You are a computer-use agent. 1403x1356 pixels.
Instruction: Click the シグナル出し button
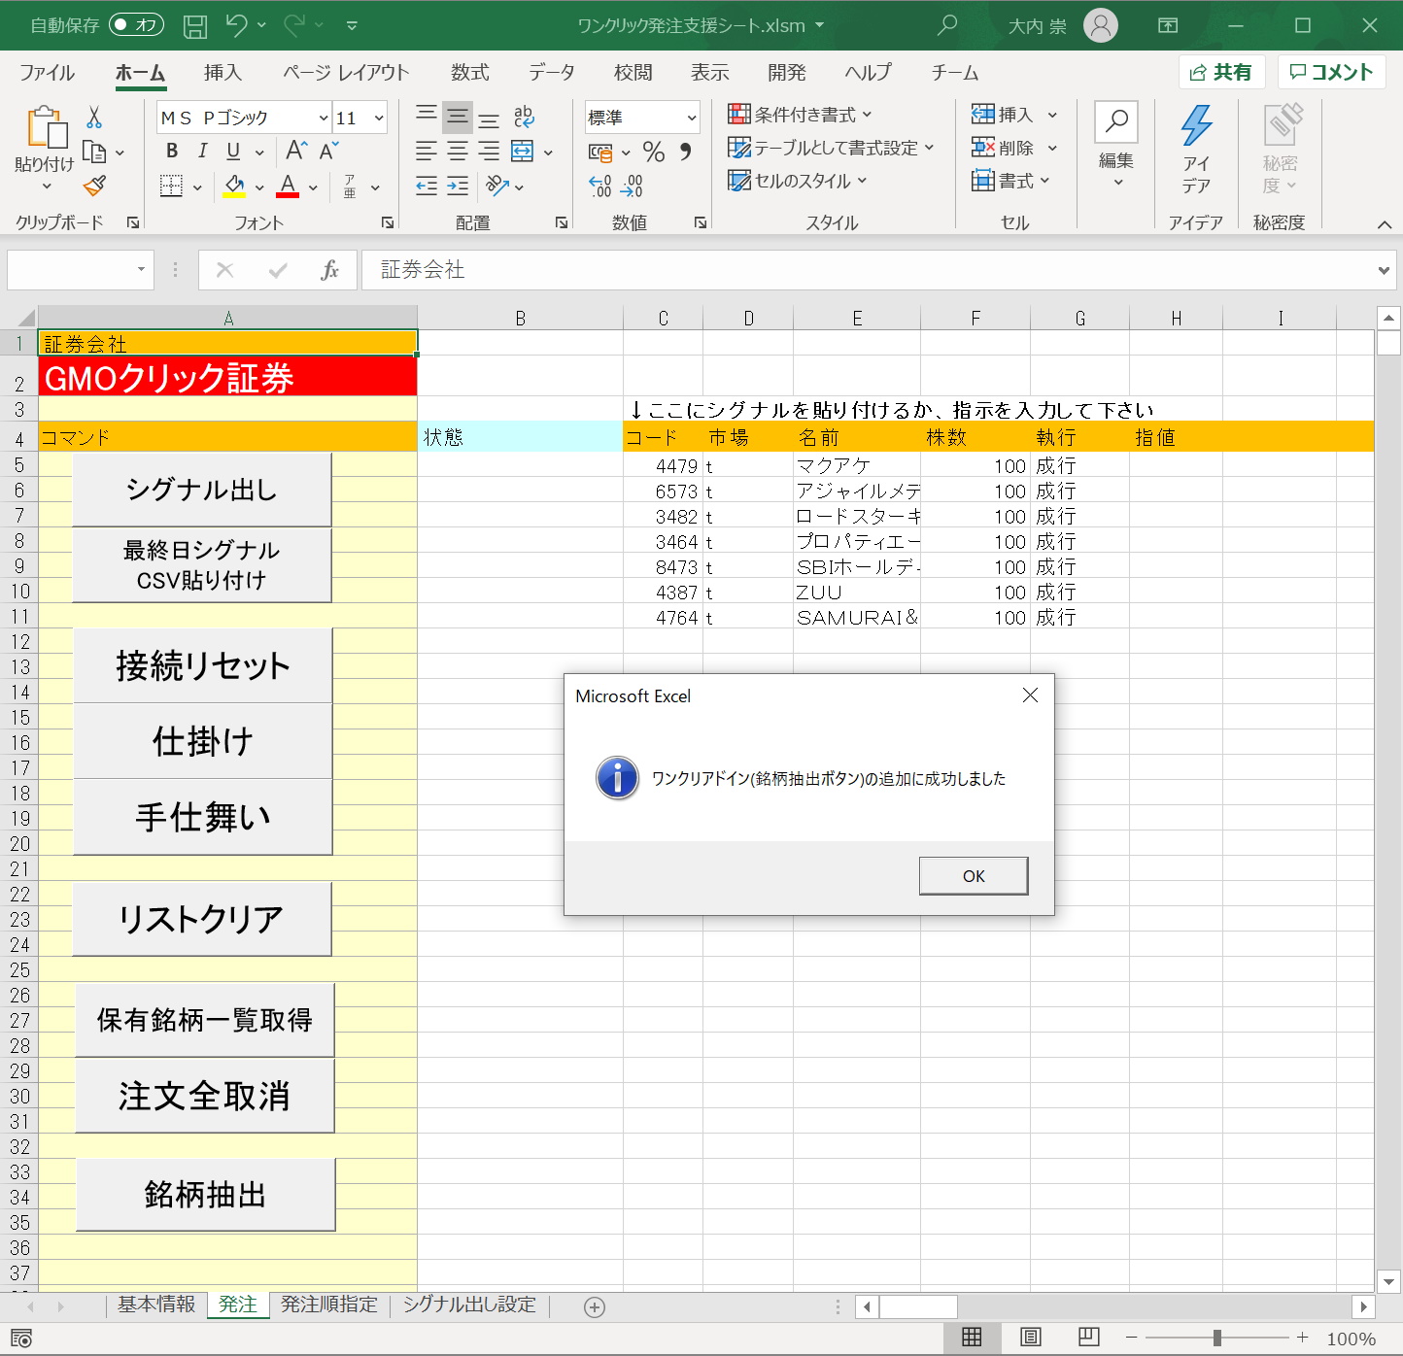click(x=202, y=490)
